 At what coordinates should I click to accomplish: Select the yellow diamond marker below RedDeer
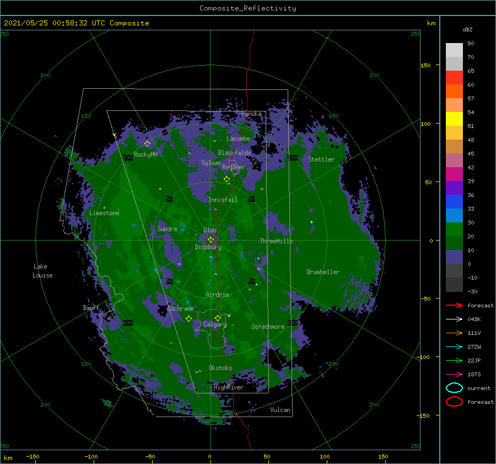point(227,179)
